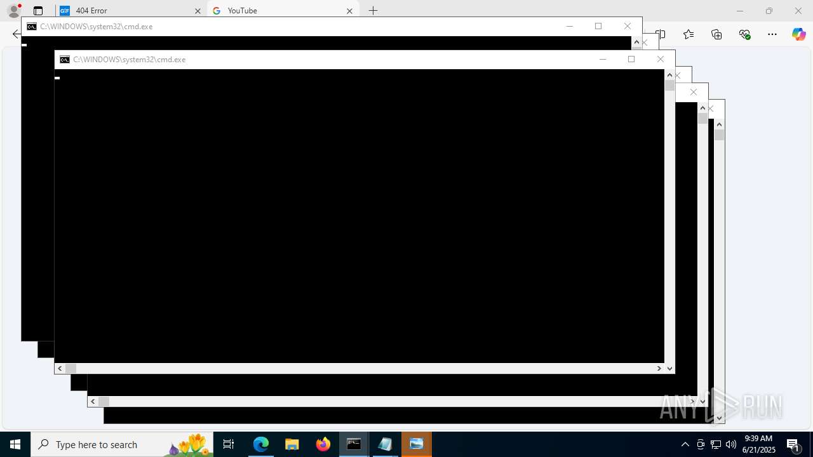Click front cmd vertical scrollbar down arrow
The width and height of the screenshot is (813, 457).
click(669, 368)
